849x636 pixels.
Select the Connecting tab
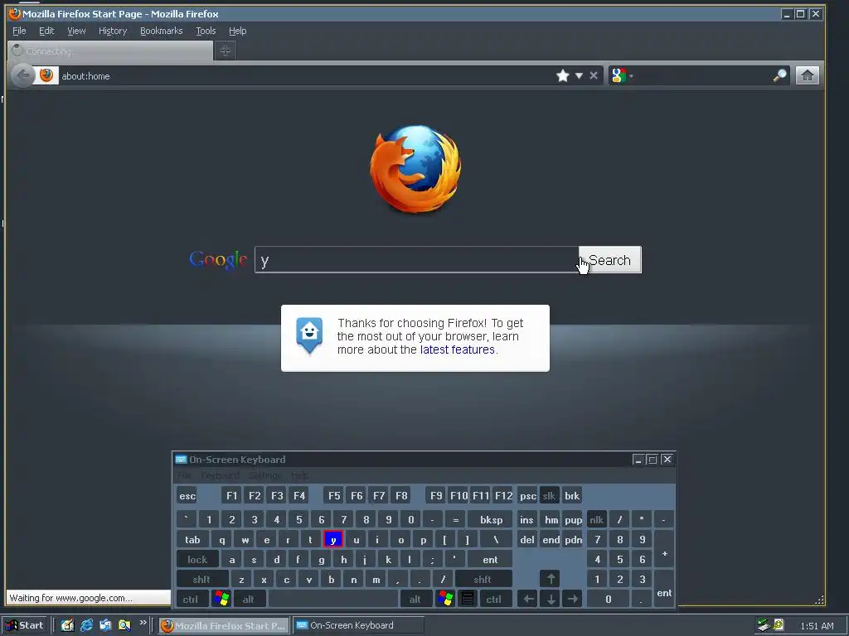[x=110, y=51]
